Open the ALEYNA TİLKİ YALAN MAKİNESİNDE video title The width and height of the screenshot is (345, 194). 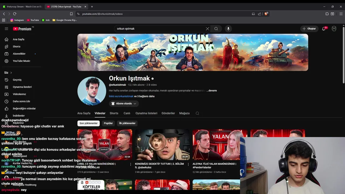click(215, 165)
